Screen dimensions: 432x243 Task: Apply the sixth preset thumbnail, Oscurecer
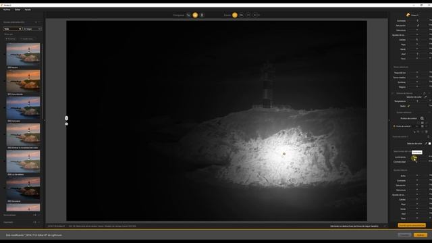[x=23, y=188]
